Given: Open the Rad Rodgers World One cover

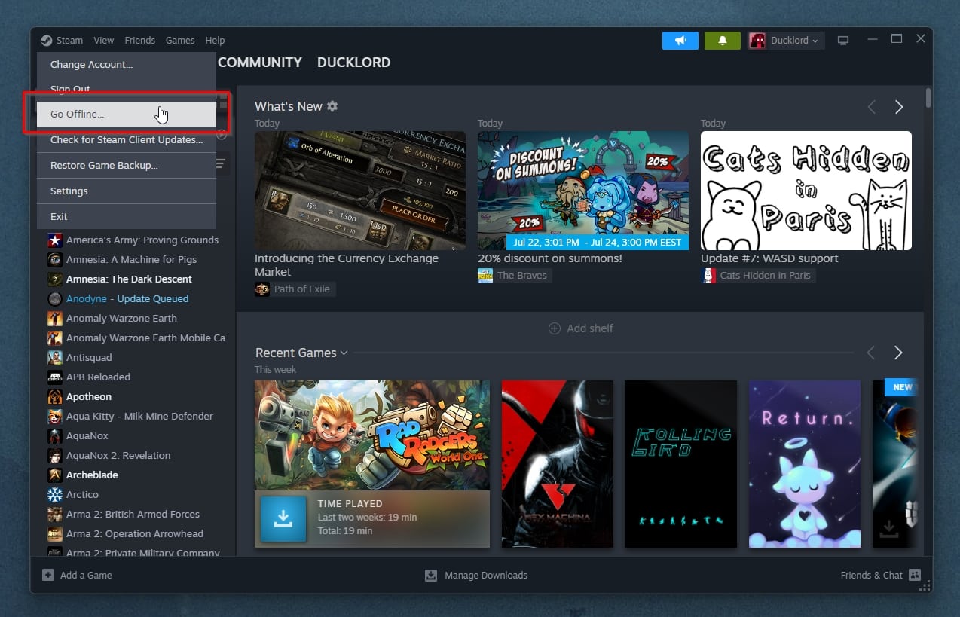Looking at the screenshot, I should coord(372,435).
